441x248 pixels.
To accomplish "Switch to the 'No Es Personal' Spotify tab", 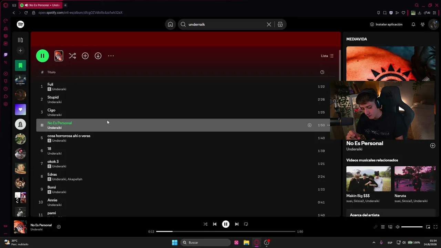I will point(40,5).
